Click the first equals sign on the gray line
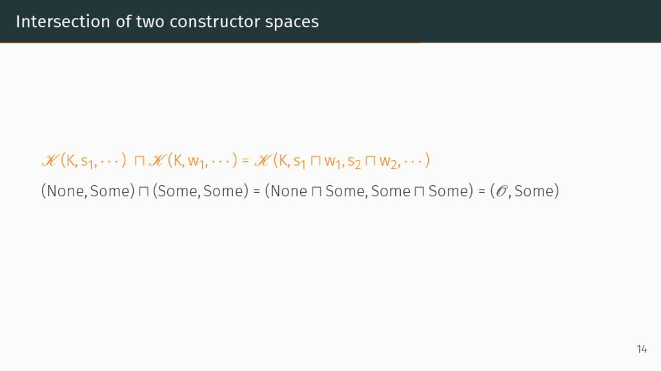661x371 pixels. (256, 192)
